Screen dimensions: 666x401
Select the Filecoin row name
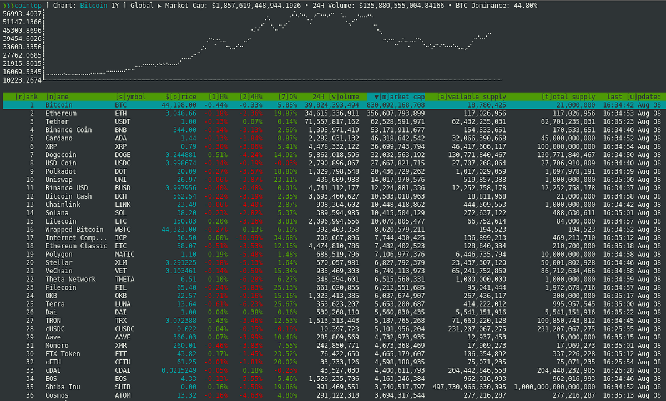click(61, 288)
